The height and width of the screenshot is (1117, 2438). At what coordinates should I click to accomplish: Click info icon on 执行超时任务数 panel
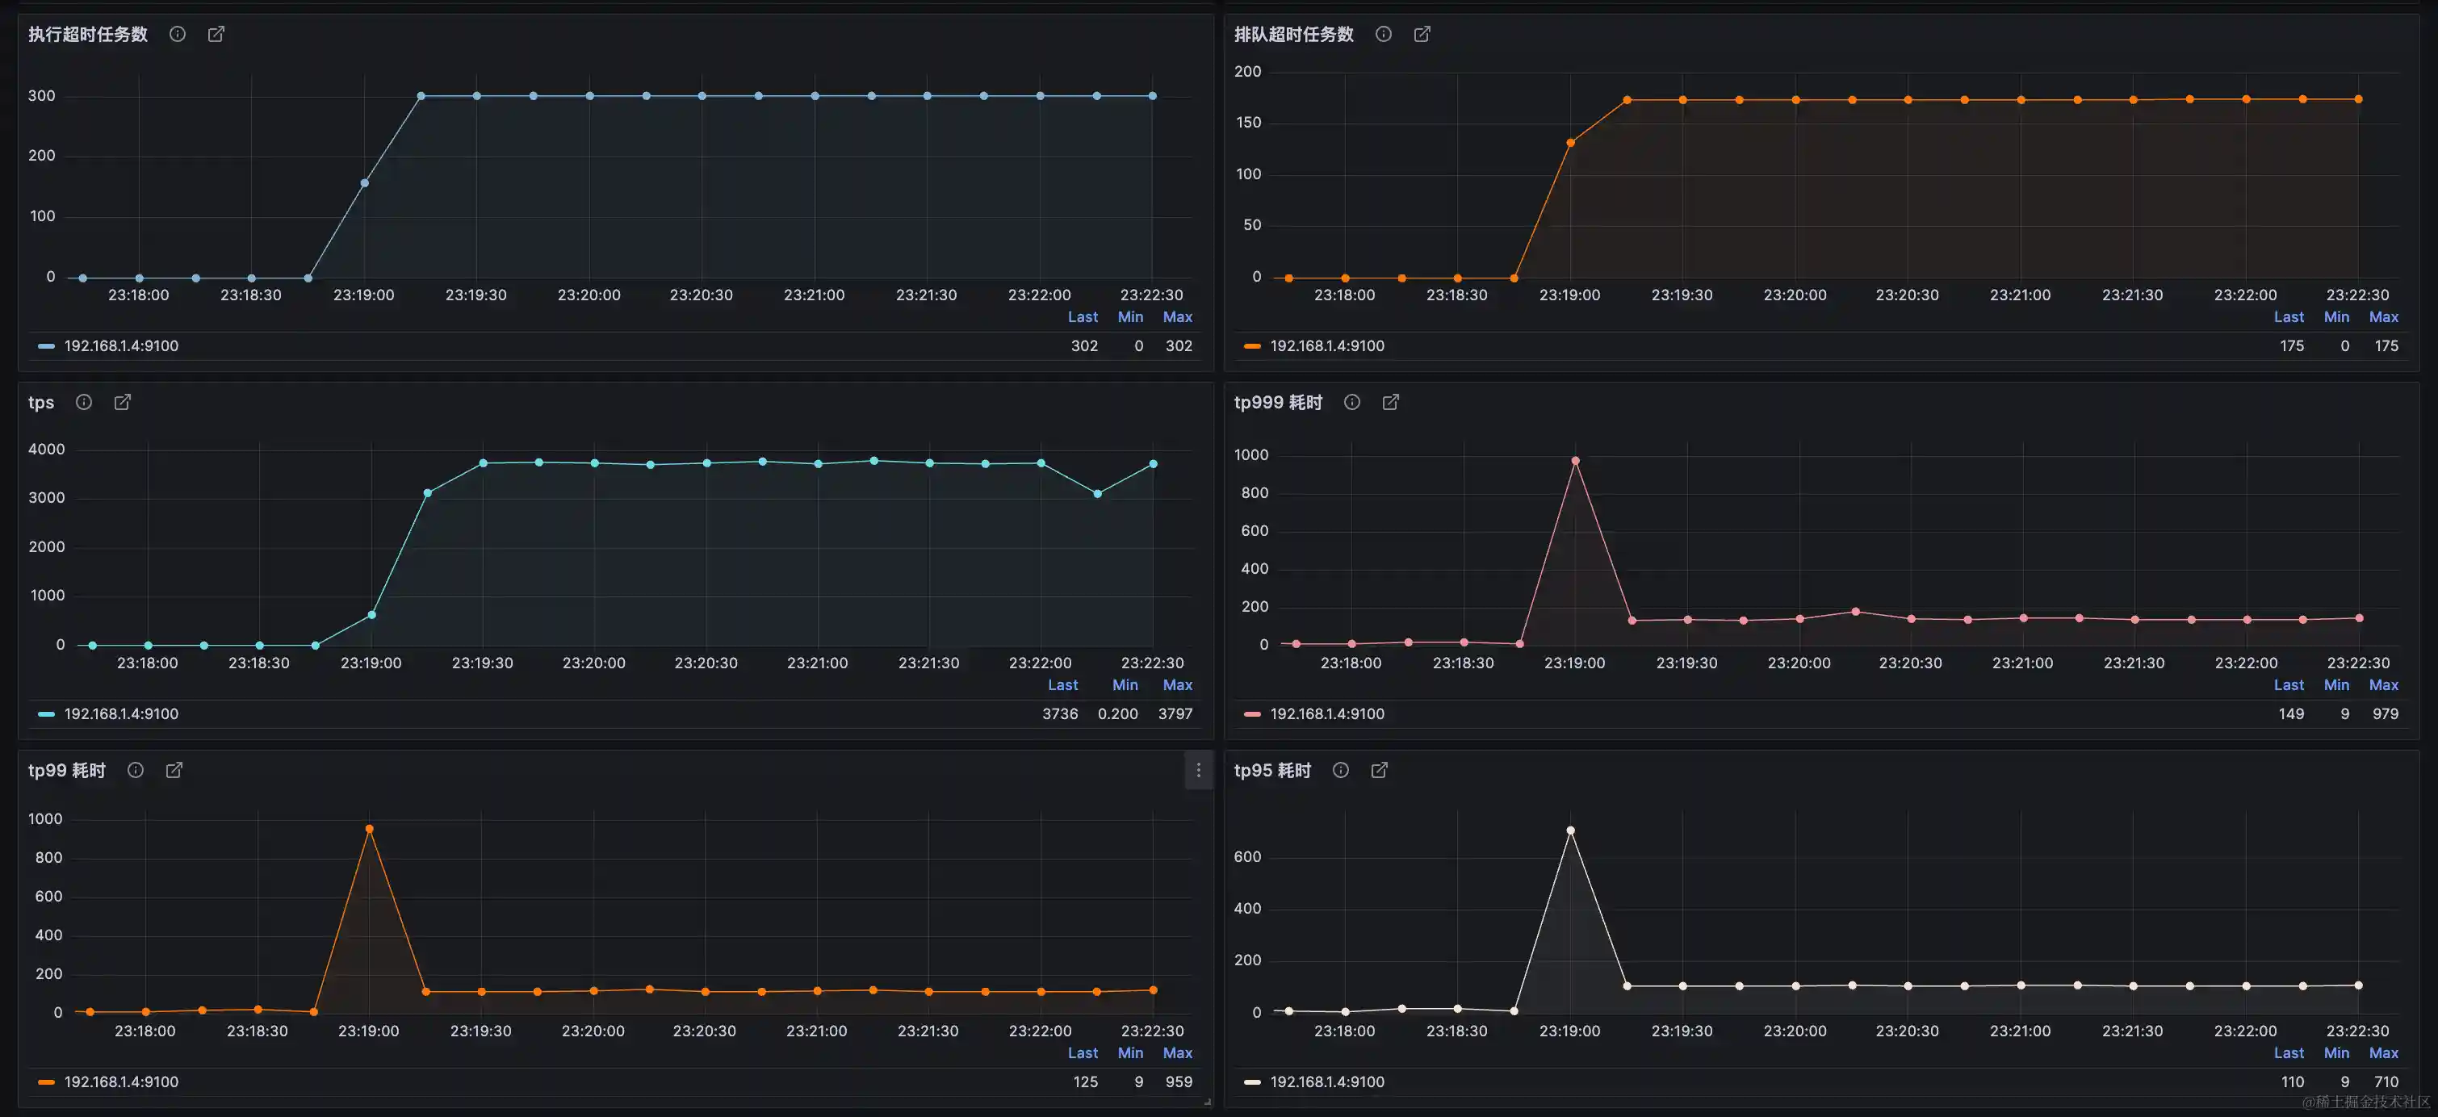pyautogui.click(x=177, y=34)
